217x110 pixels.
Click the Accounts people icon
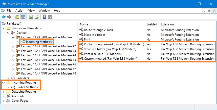[8, 96]
